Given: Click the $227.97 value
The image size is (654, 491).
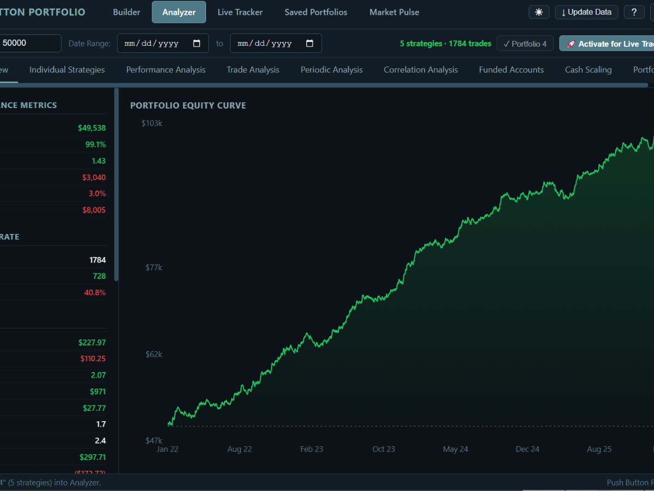Looking at the screenshot, I should pos(92,343).
